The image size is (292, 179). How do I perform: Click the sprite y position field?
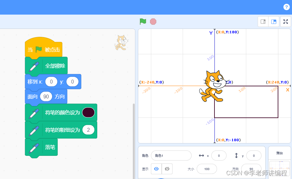(x=254, y=156)
